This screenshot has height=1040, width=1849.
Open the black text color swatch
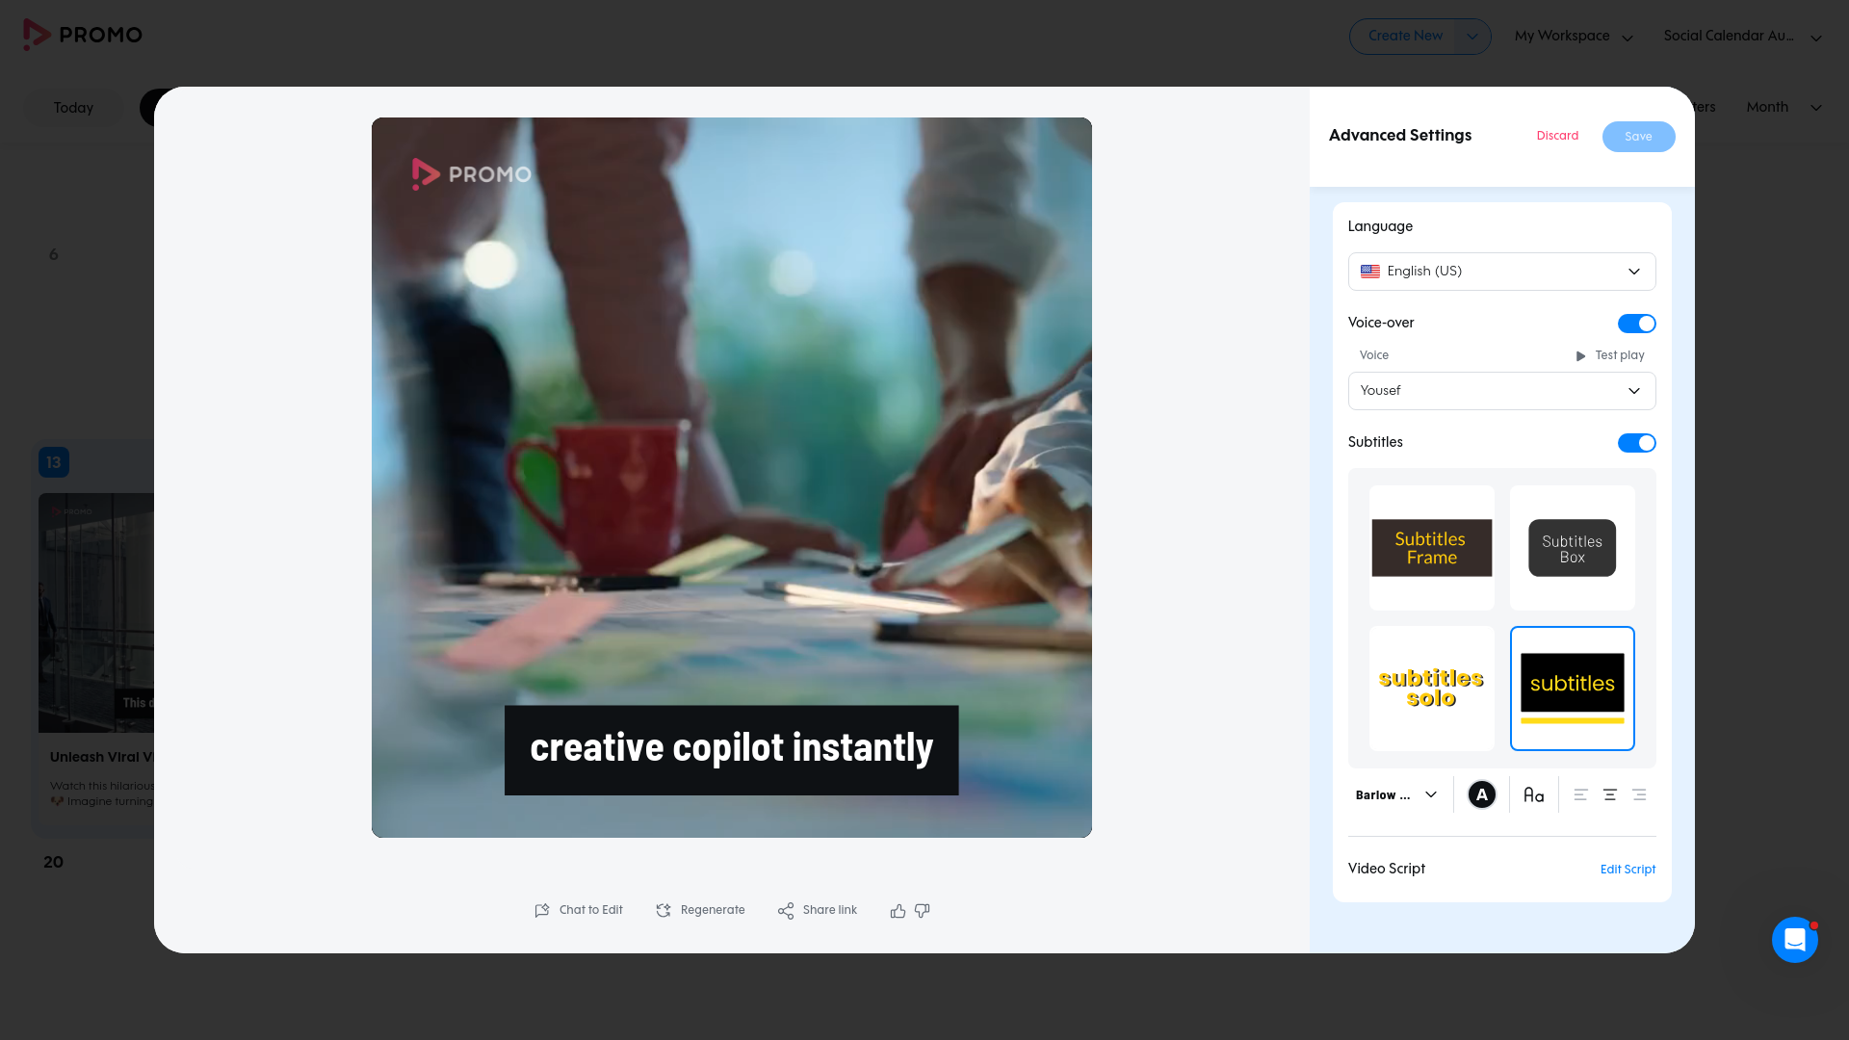click(x=1481, y=795)
